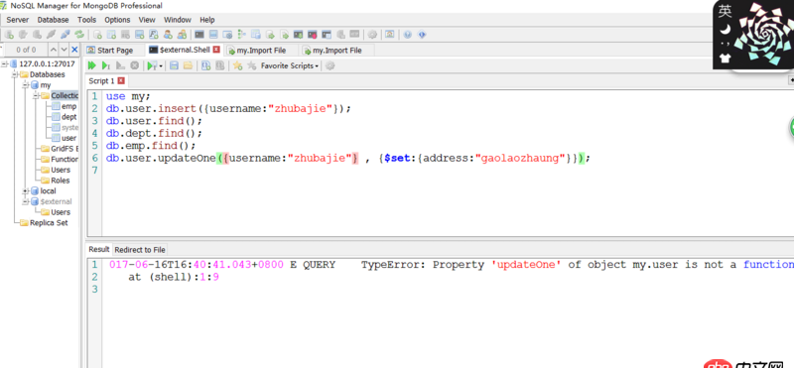Click the blue question mark Help icon
Image resolution: width=794 pixels, height=368 pixels.
point(408,35)
